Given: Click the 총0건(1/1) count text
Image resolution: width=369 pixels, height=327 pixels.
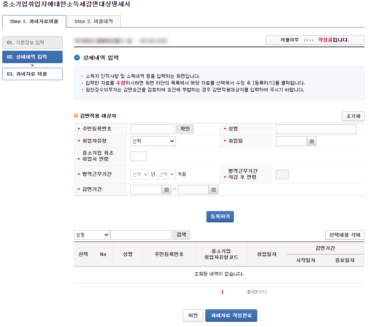Looking at the screenshot, I should tap(257, 292).
